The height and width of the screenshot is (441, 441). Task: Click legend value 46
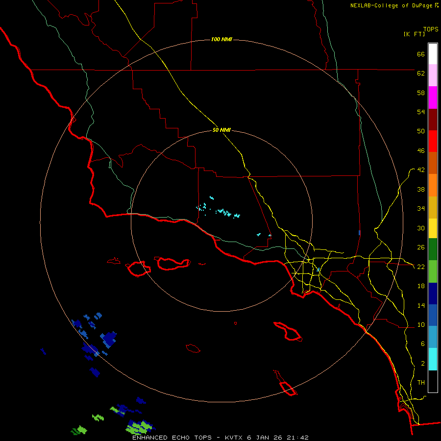pos(421,150)
